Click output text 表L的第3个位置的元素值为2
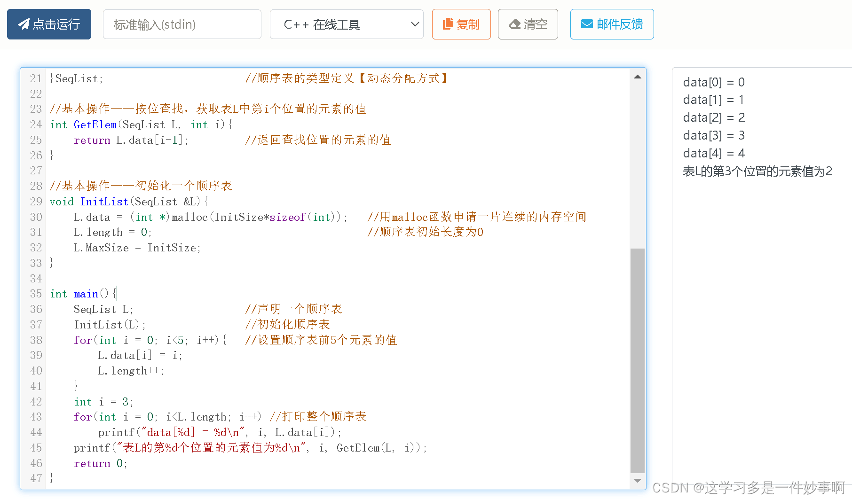852x499 pixels. tap(757, 171)
